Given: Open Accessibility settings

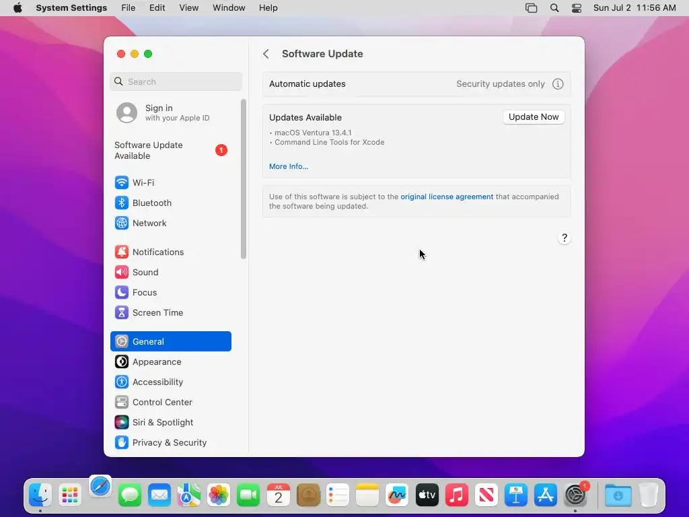Looking at the screenshot, I should (170, 382).
